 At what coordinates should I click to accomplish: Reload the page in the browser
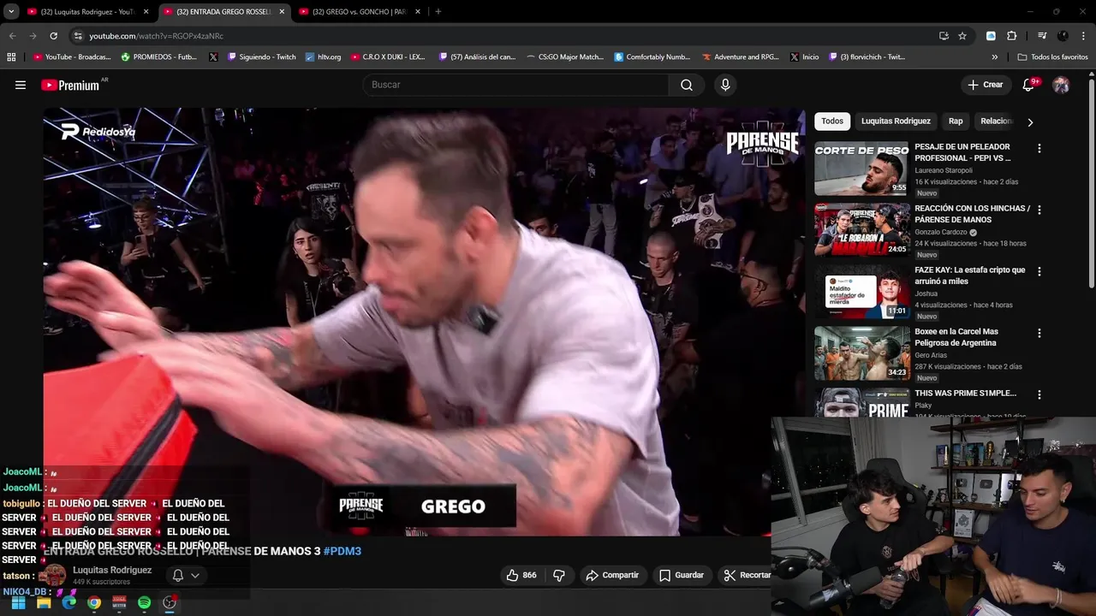click(x=53, y=36)
